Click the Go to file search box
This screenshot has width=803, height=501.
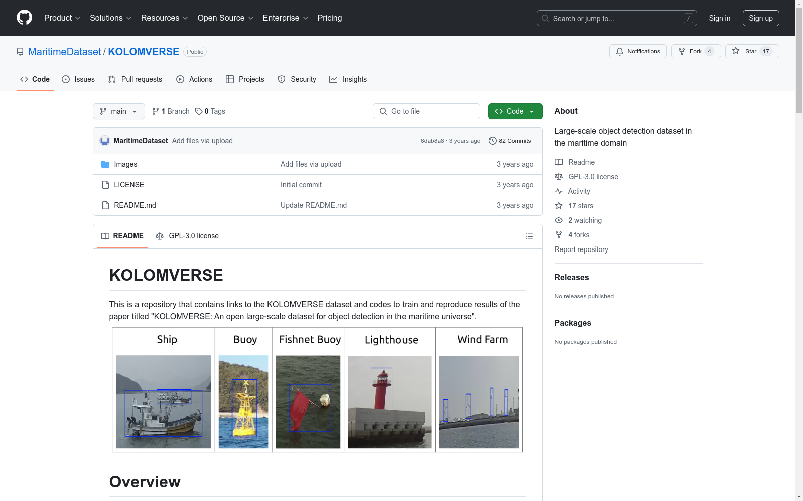(427, 111)
